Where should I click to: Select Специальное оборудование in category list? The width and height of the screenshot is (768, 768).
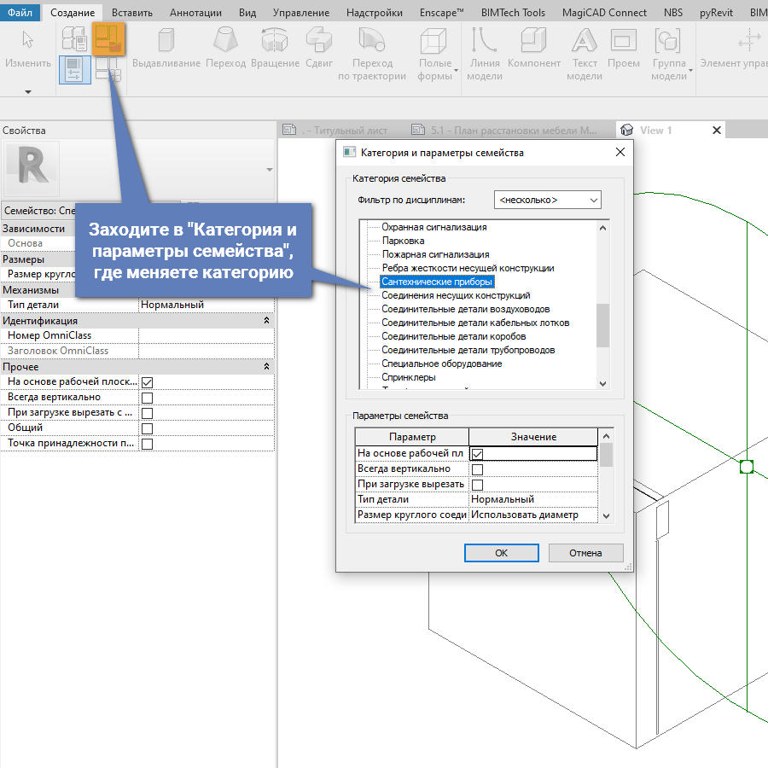[442, 364]
